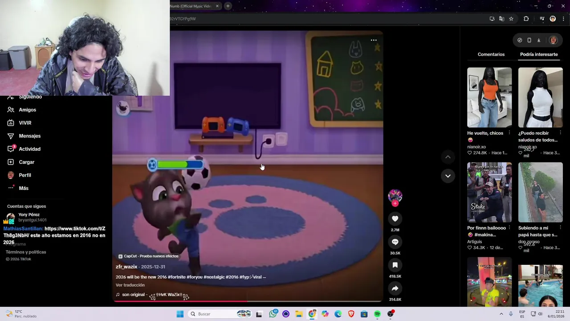Screen dimensions: 570x321
Task: Click the address bar URL field
Action: (327, 19)
